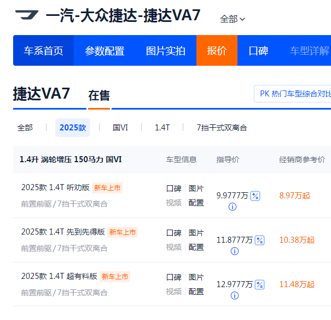Expand the 全部 dropdown beside the title
331x320 pixels.
[232, 19]
